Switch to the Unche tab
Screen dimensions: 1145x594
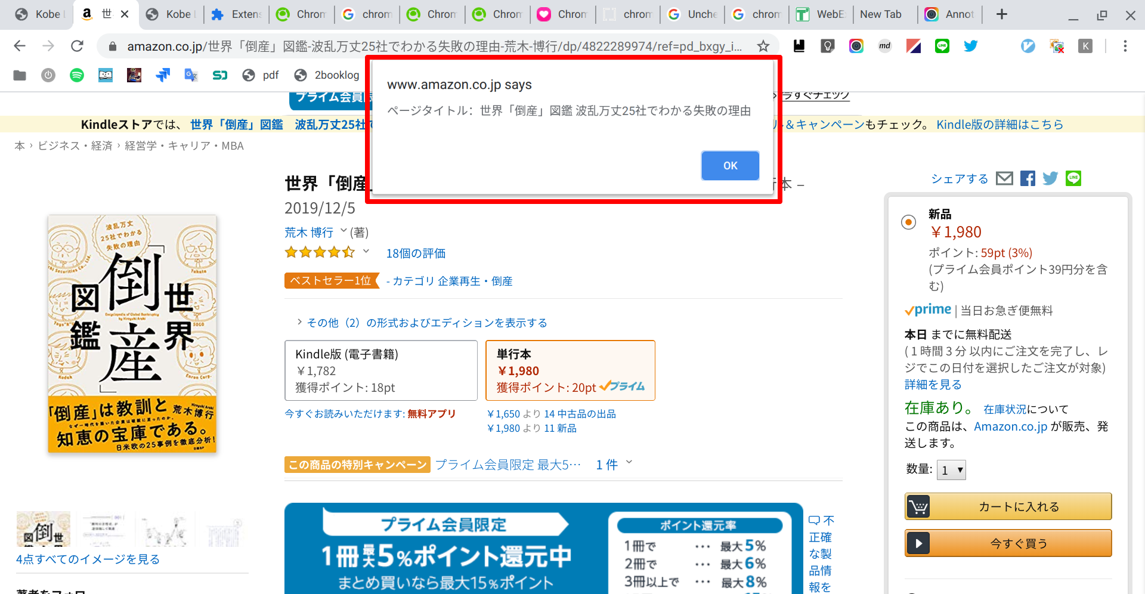click(x=693, y=14)
